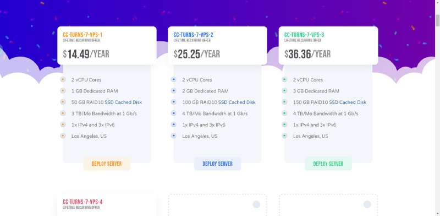Image resolution: width=440 pixels, height=216 pixels.
Task: Click green bullet icon next to 3 GB Dedicated RAM
Action: coord(284,90)
